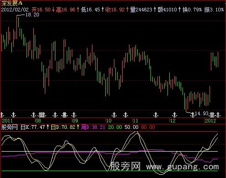Viewport: 226px width, 178px height.
Task: Click the last candlestick on the chart
Action: coord(218,59)
